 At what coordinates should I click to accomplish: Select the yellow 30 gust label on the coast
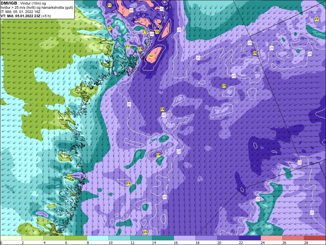coord(109,28)
